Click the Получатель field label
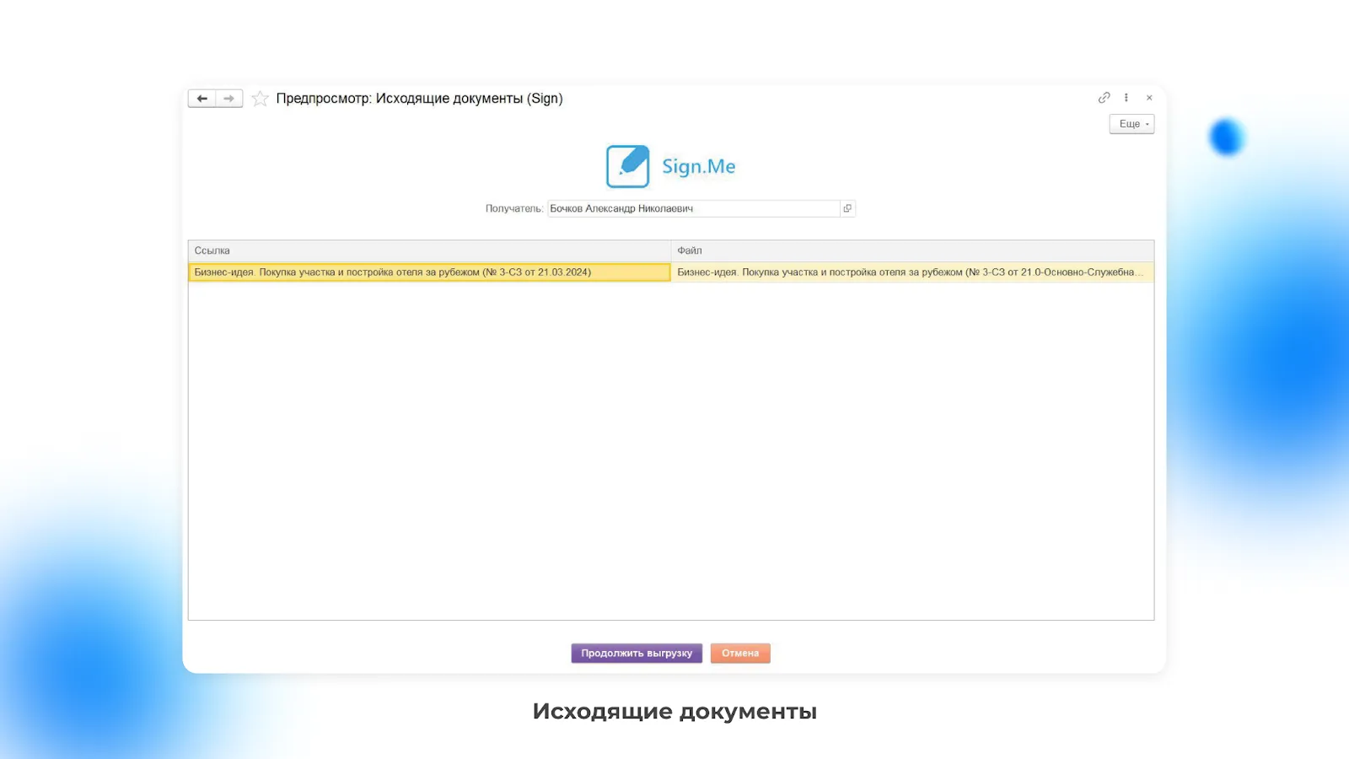 tap(513, 208)
